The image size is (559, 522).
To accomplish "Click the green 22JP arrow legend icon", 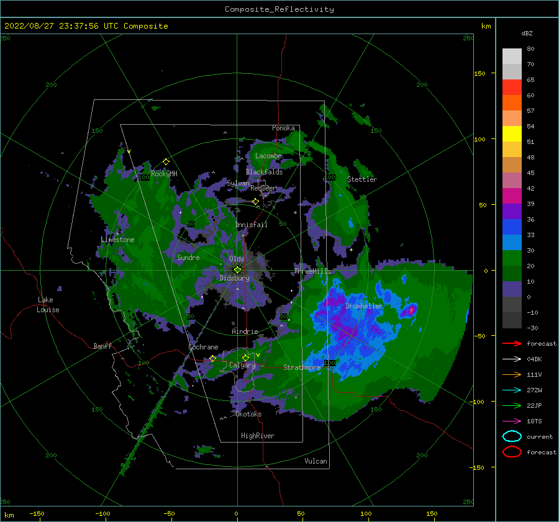I will tap(512, 405).
